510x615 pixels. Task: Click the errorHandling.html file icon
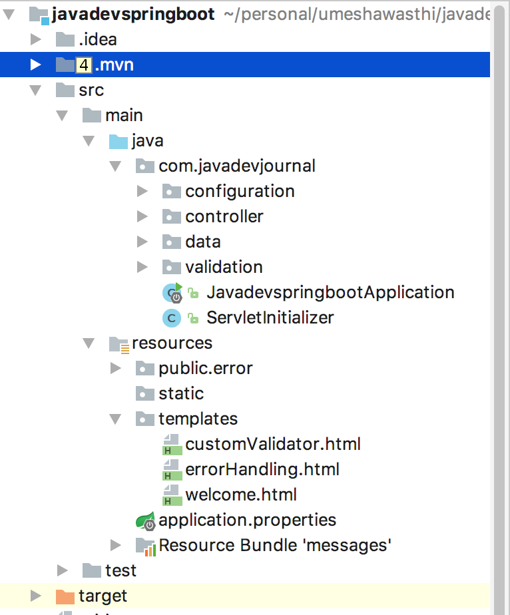point(172,470)
